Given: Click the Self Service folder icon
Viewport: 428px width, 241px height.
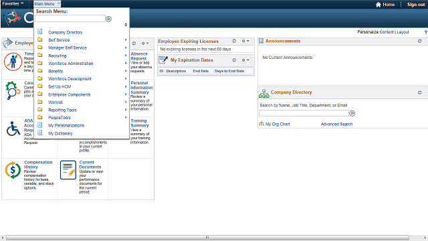Looking at the screenshot, I should click(40, 39).
